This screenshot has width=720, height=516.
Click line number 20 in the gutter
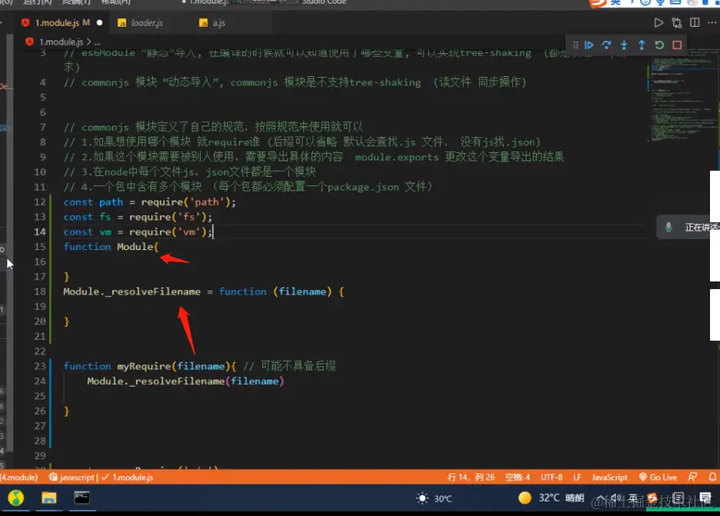pos(40,321)
